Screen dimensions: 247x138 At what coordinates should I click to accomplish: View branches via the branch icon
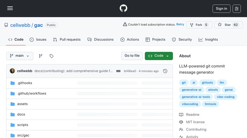41,56
